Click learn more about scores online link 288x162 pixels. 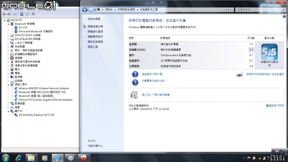[x=156, y=95]
